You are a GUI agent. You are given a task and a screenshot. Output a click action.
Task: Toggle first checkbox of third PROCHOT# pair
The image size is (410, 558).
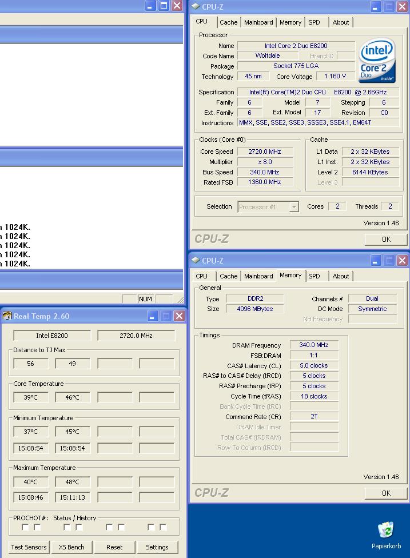(109, 527)
